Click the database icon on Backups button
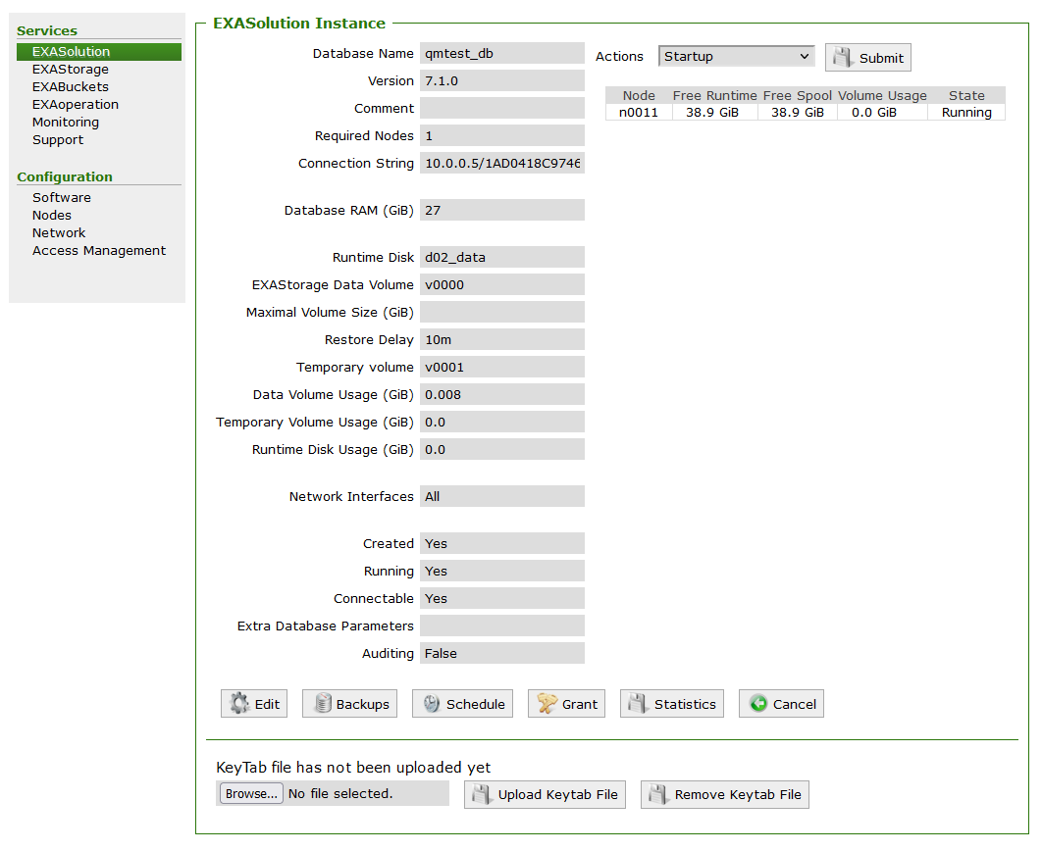The width and height of the screenshot is (1042, 851). coord(322,704)
